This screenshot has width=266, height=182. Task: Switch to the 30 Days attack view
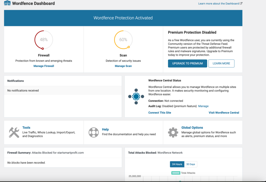click(190, 164)
